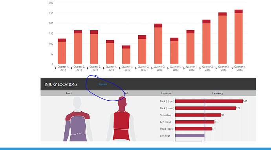Image resolution: width=271 pixels, height=150 pixels.
Task: Select the upper back on back figure
Action: pos(121,120)
